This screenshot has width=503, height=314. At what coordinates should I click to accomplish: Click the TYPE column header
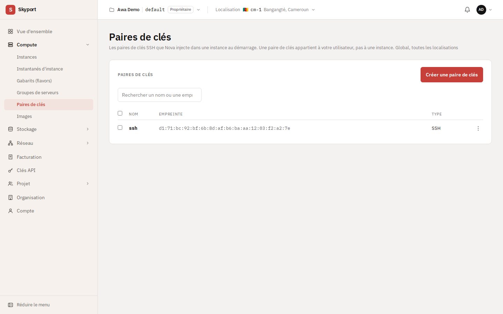tap(437, 114)
